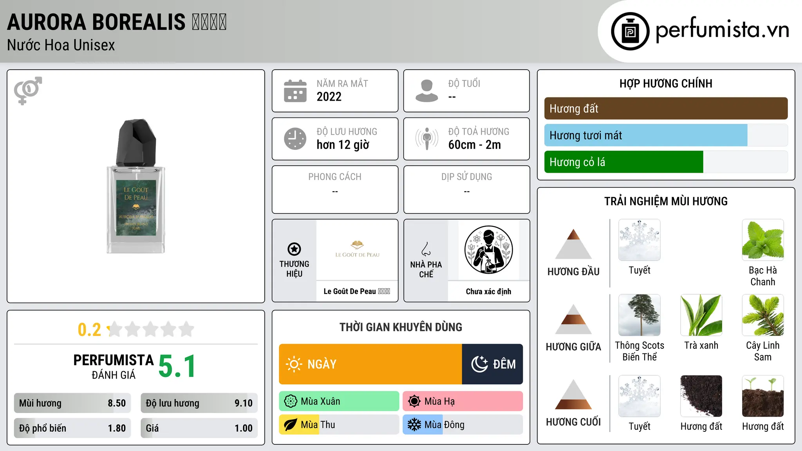Select the Trà xanh green tea thumbnail
Image resolution: width=802 pixels, height=451 pixels.
tap(701, 315)
